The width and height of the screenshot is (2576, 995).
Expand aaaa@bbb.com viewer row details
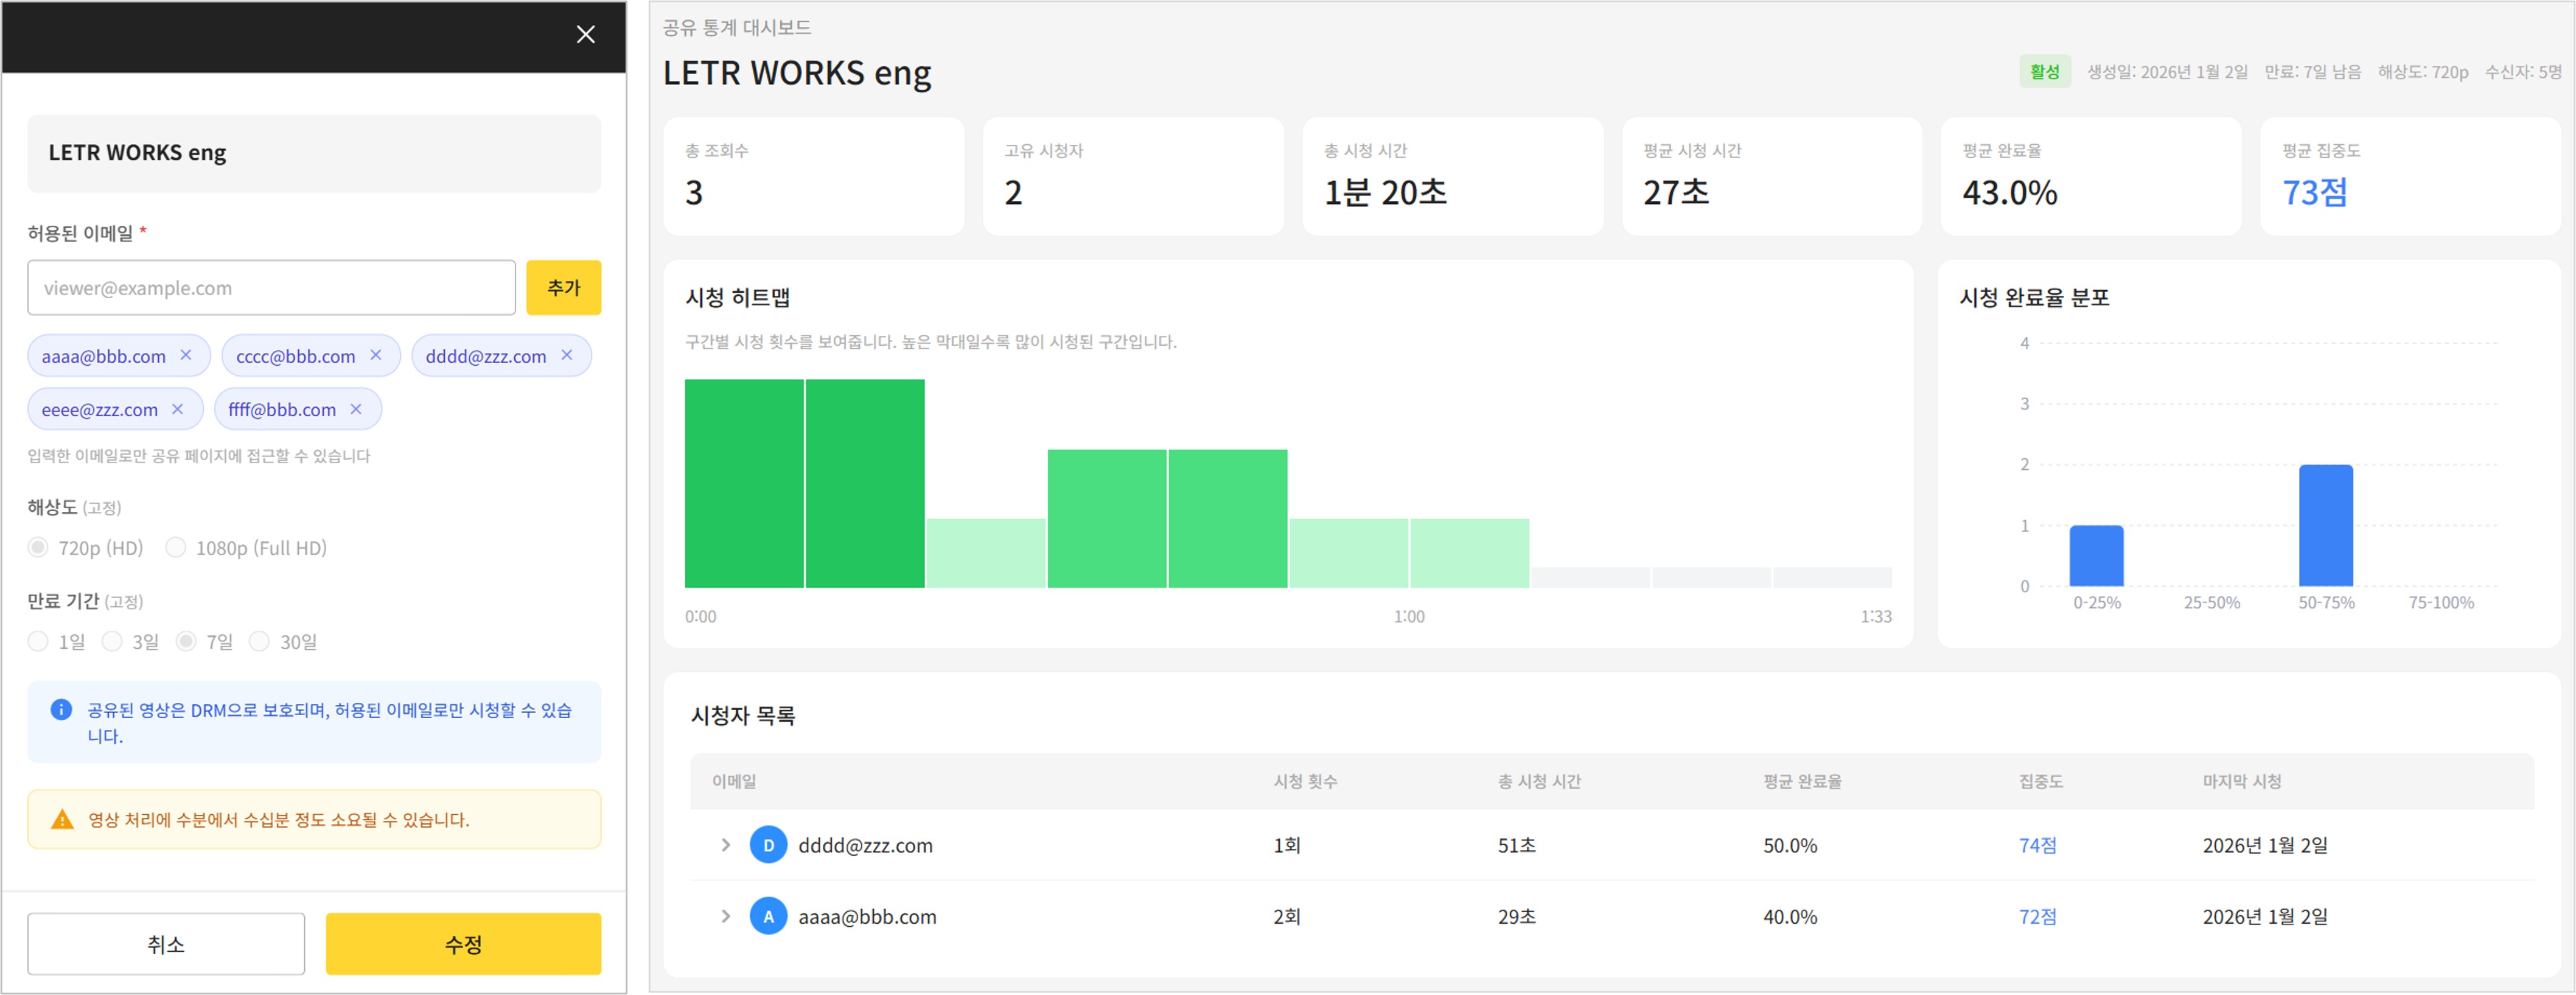click(x=726, y=916)
